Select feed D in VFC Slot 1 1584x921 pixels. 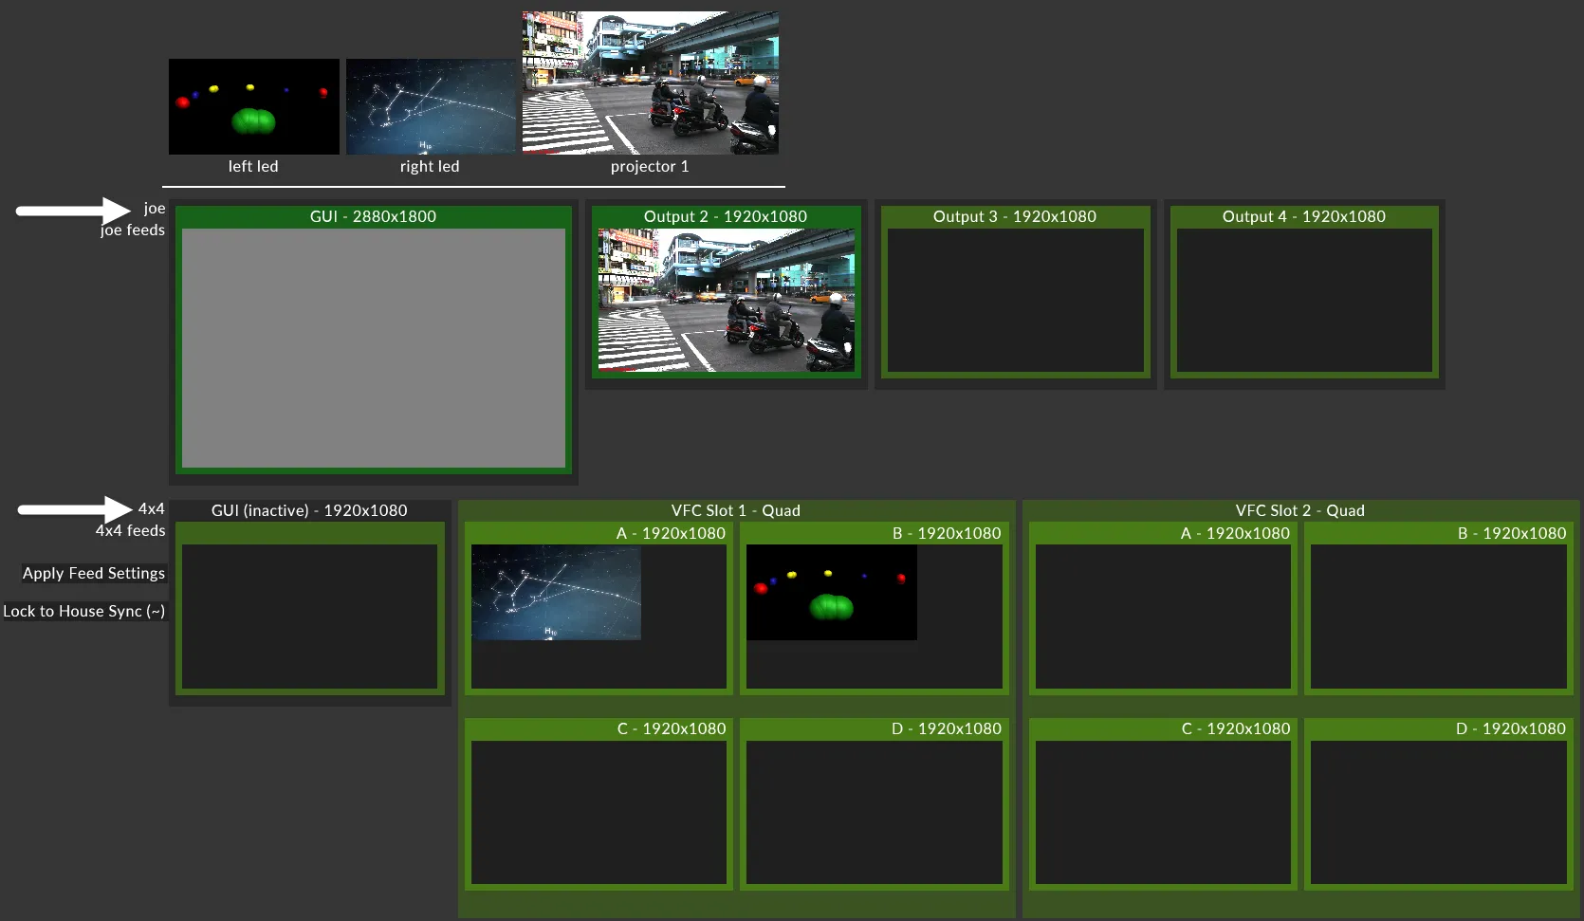coord(874,812)
